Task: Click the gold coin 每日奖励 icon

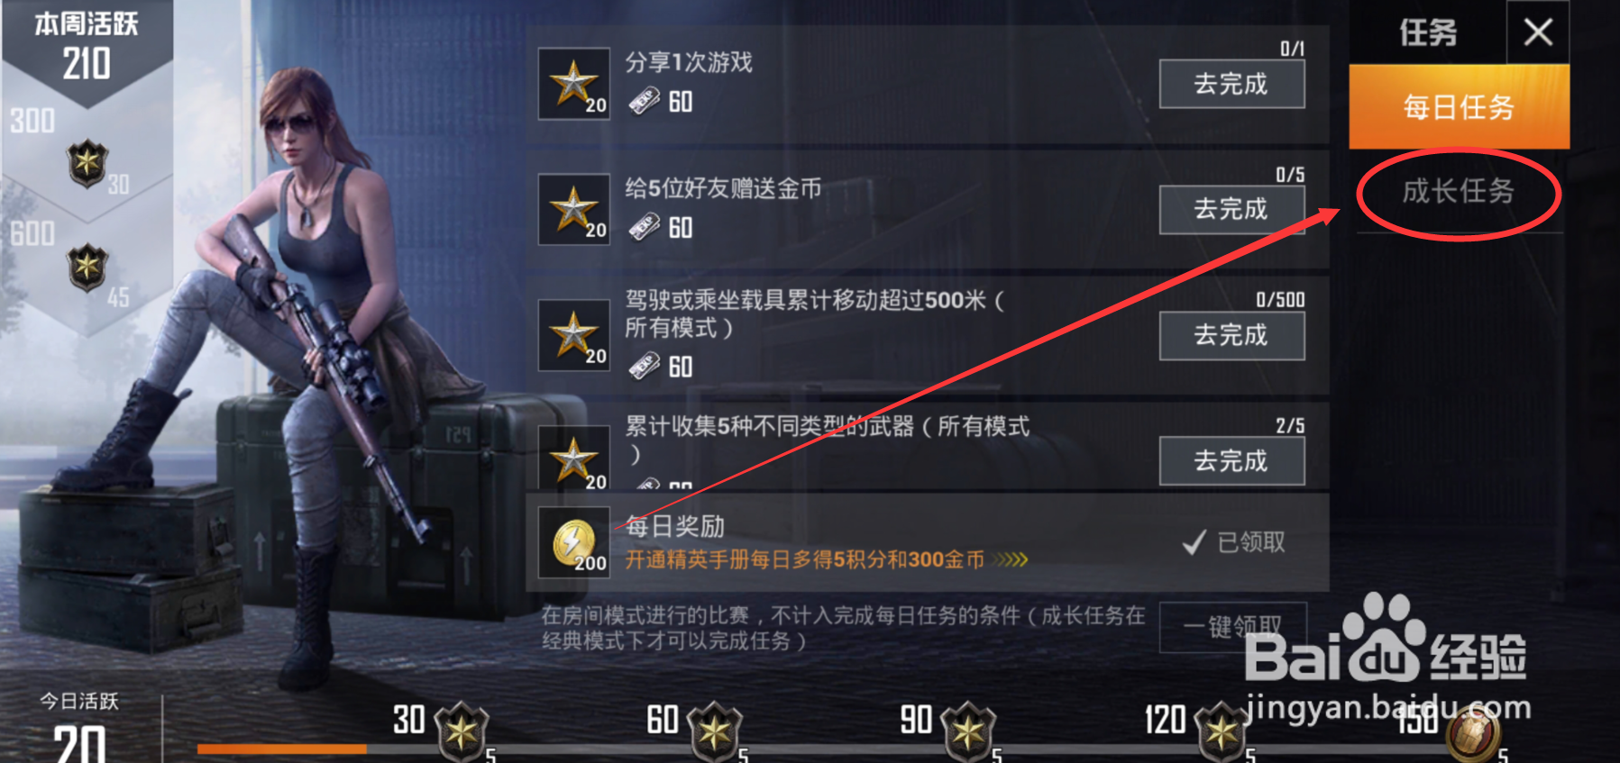Action: (x=574, y=542)
